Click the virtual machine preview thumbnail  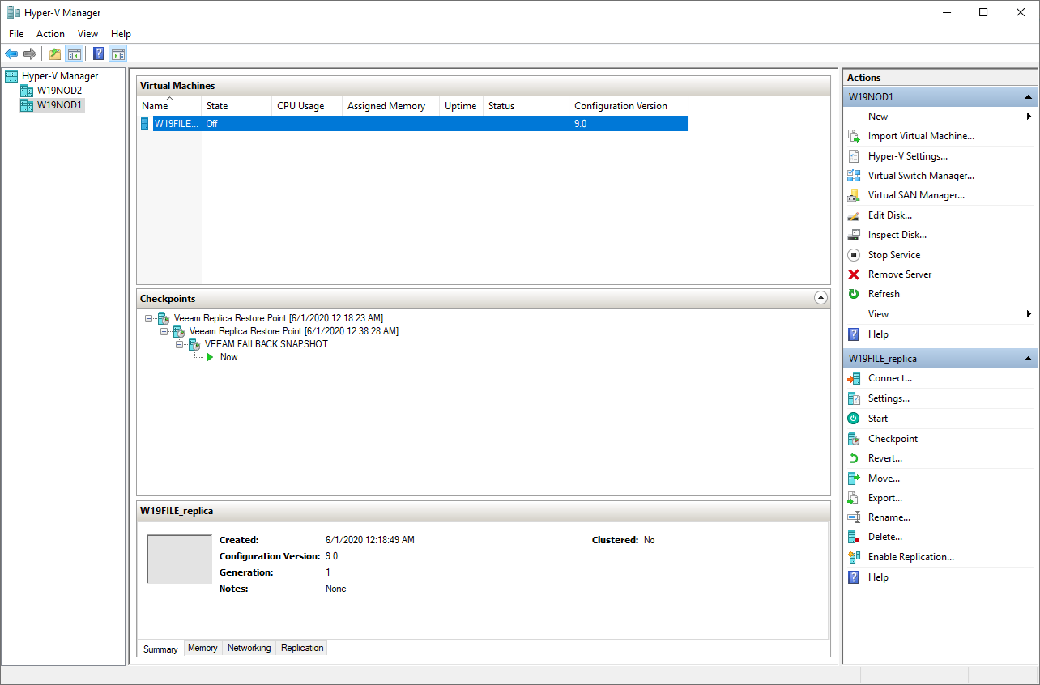pyautogui.click(x=179, y=559)
